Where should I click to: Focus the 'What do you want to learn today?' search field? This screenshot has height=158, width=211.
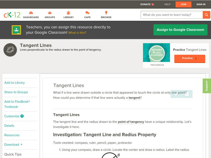click(172, 15)
